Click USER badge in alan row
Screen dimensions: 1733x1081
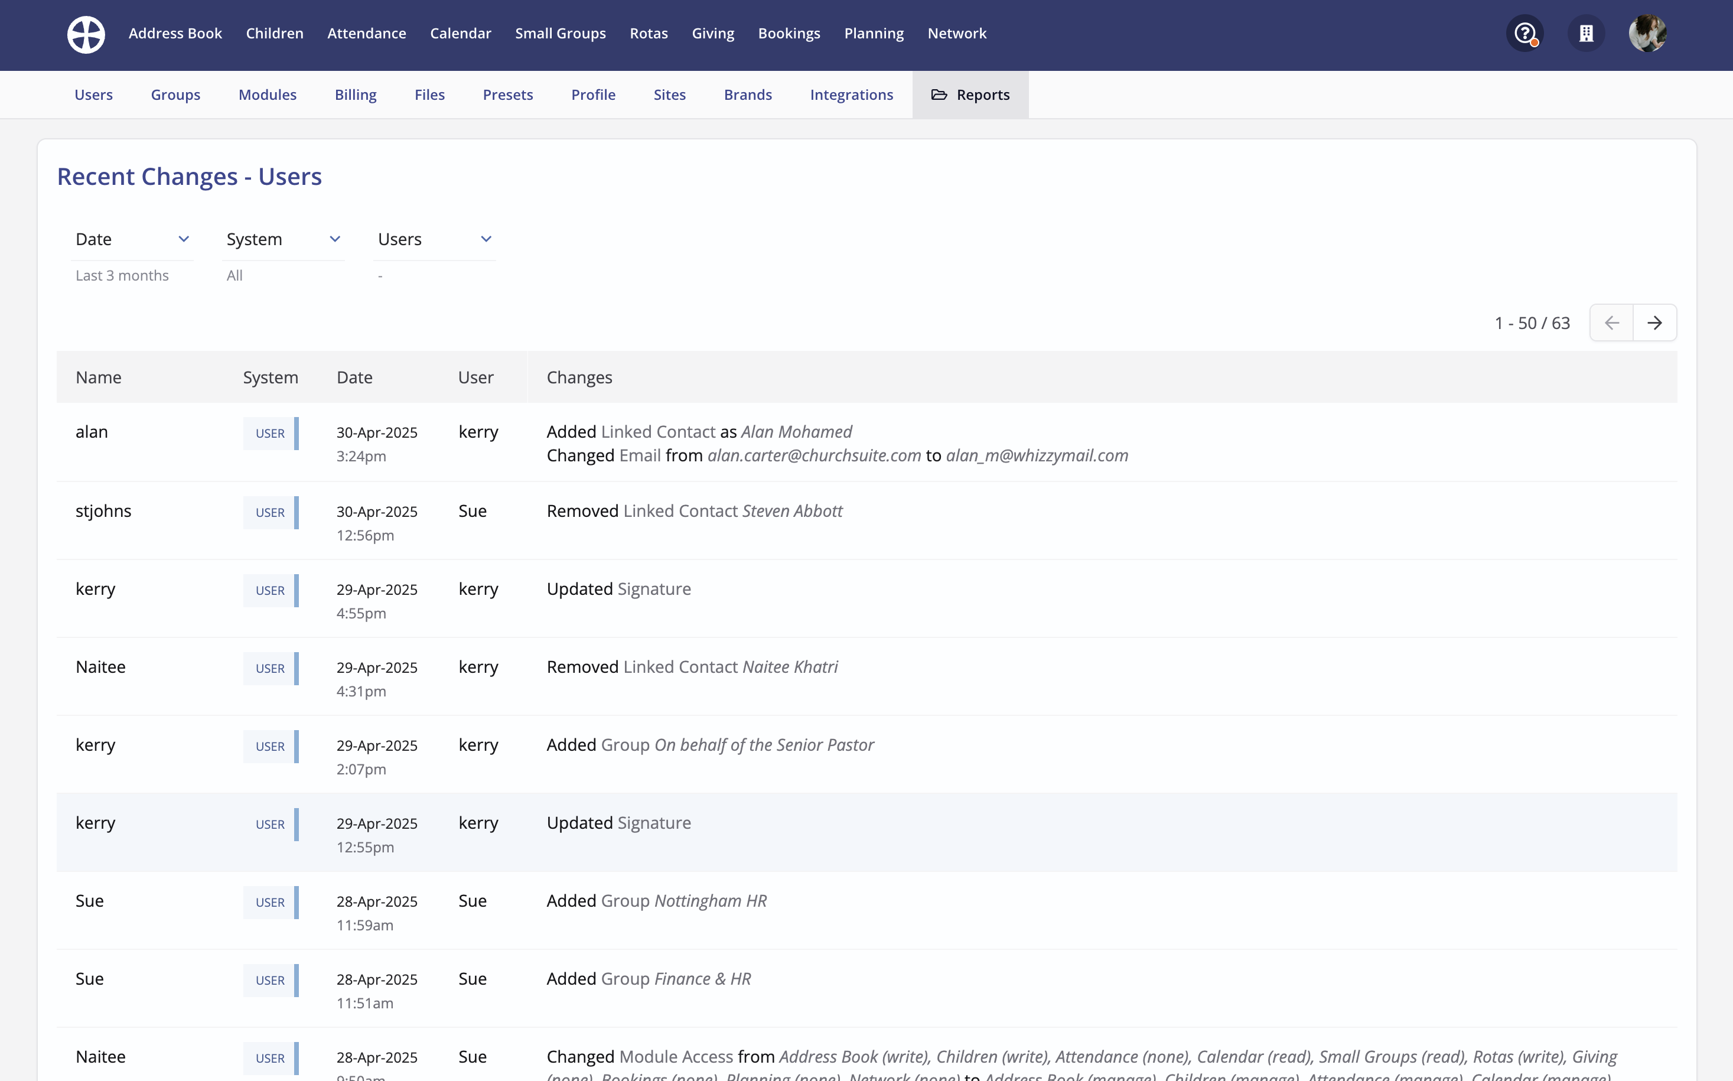[271, 433]
